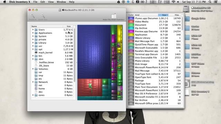Click the Wi-Fi status icon
Viewport: 221px width, 124px height.
173,2
